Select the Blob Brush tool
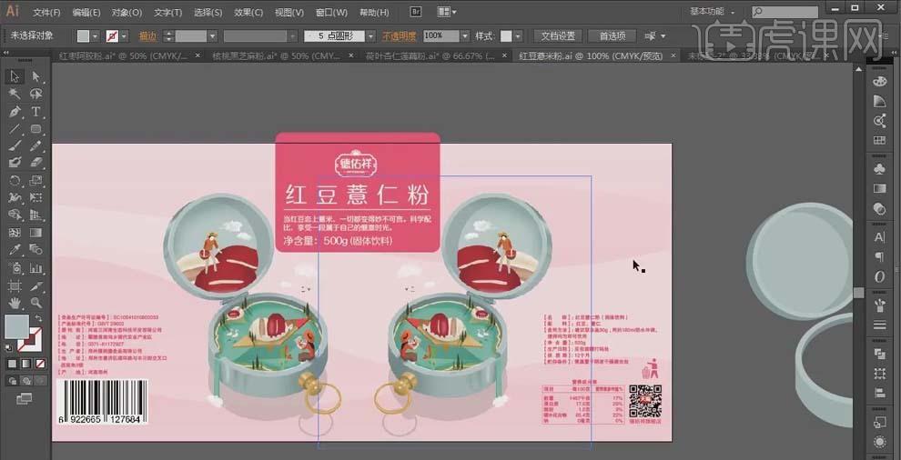 click(15, 163)
